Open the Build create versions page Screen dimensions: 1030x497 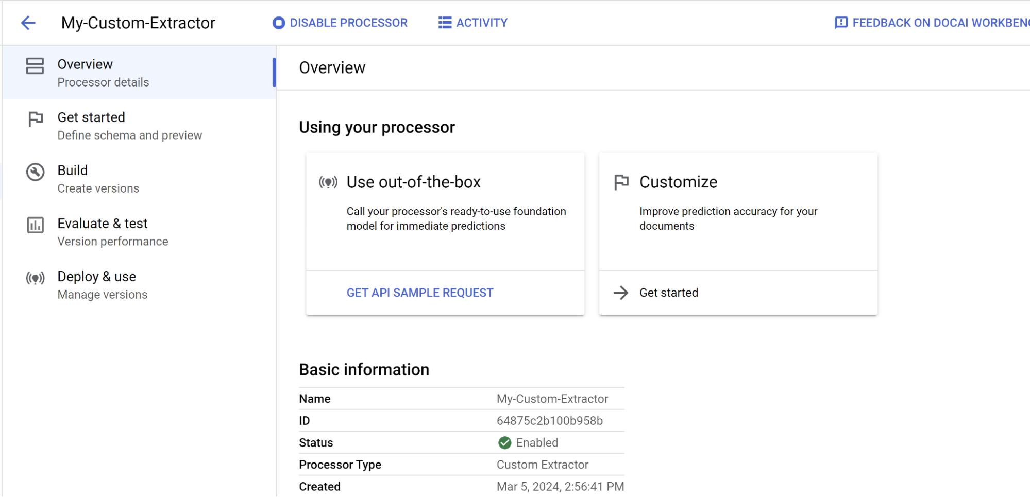pyautogui.click(x=98, y=179)
